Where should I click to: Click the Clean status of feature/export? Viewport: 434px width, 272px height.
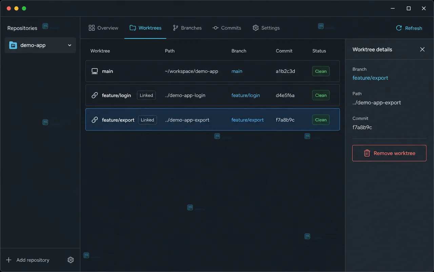point(321,120)
